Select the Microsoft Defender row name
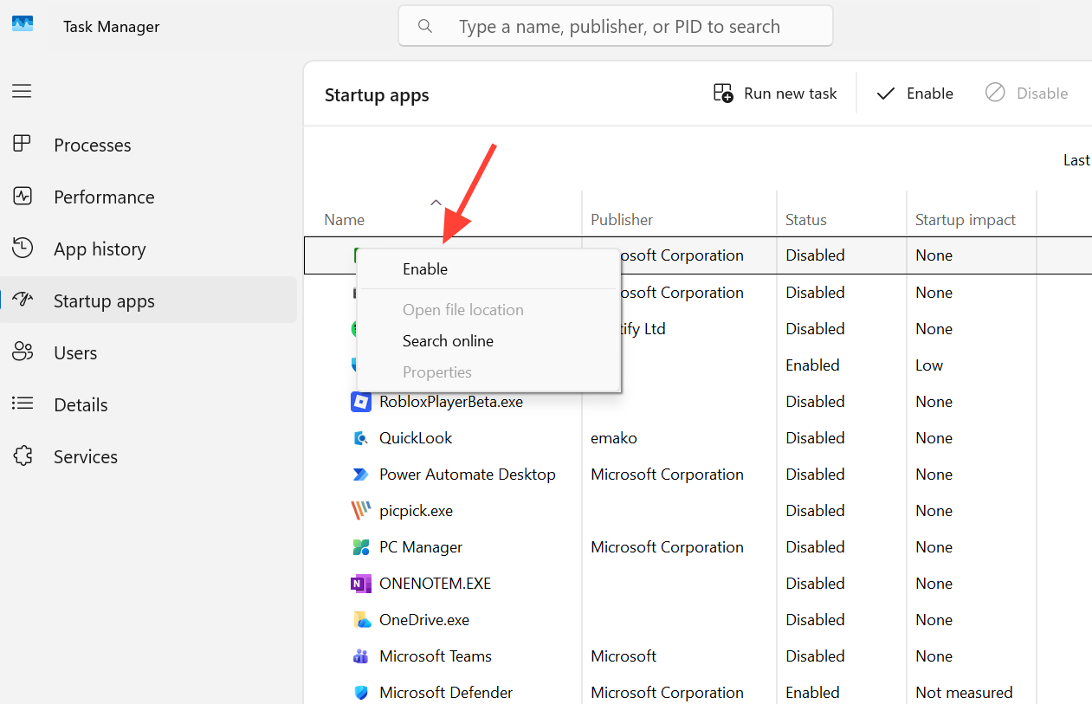Image resolution: width=1092 pixels, height=704 pixels. pos(446,693)
